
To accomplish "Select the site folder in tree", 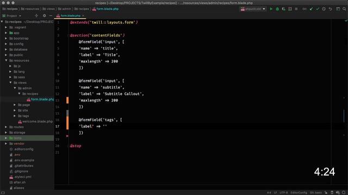I will [x=23, y=110].
